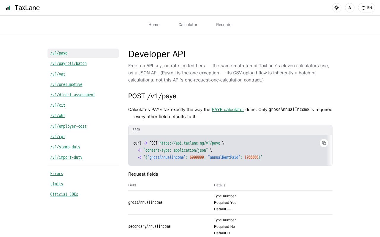Image resolution: width=380 pixels, height=237 pixels.
Task: Toggle the light/dark theme sun icon
Action: click(x=337, y=8)
